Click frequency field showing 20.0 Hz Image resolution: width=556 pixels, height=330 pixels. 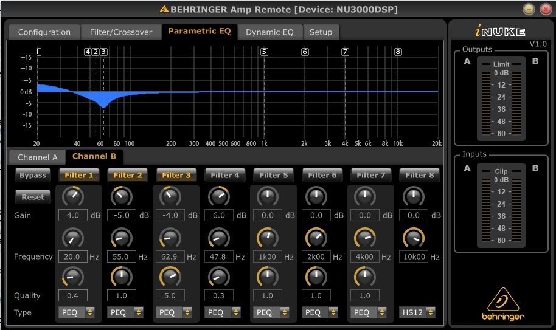pos(72,256)
